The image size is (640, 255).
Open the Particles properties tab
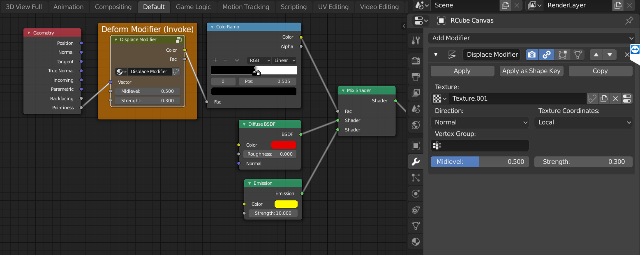416,178
